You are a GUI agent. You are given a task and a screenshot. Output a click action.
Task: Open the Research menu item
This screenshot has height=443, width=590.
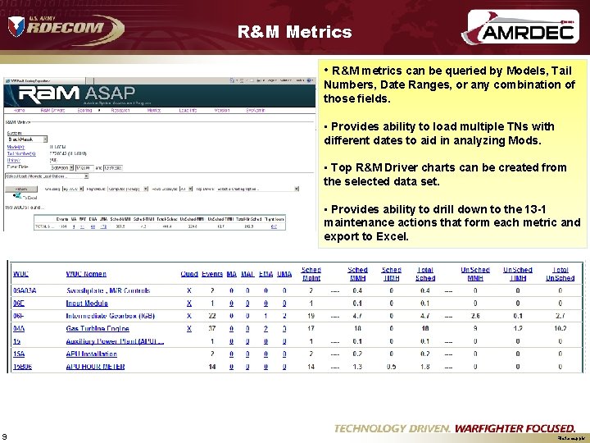[120, 111]
